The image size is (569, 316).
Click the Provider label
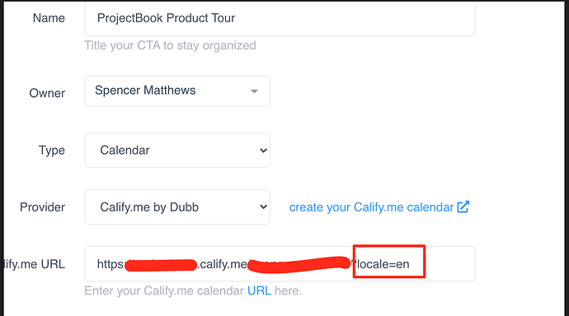click(x=42, y=207)
